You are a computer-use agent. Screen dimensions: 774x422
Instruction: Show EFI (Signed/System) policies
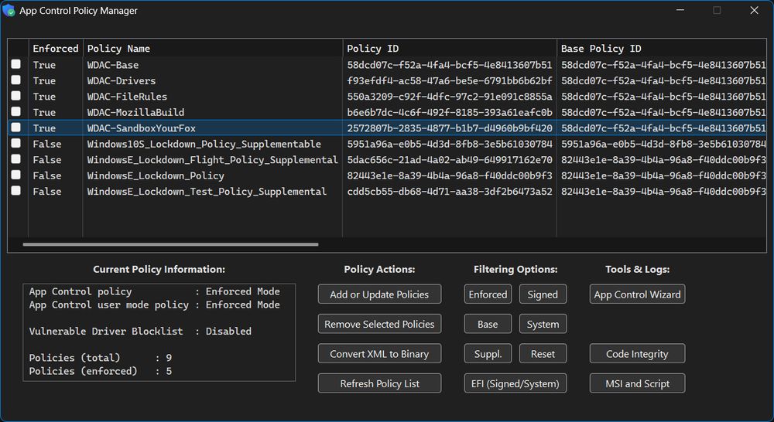coord(515,383)
